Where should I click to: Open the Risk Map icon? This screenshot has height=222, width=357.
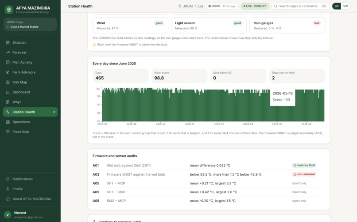8,82
